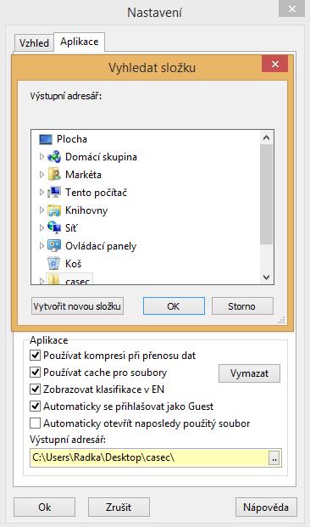Click the Tento počítač computer icon

[x=54, y=193]
